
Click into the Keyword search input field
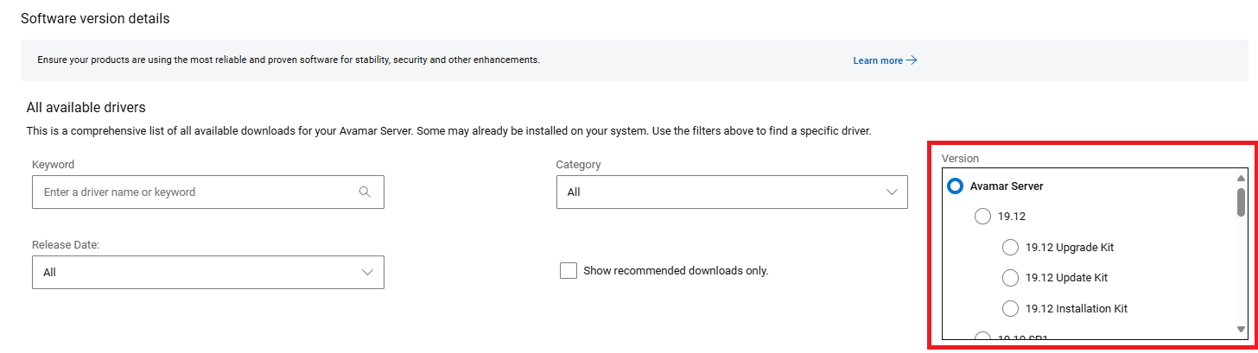point(194,192)
